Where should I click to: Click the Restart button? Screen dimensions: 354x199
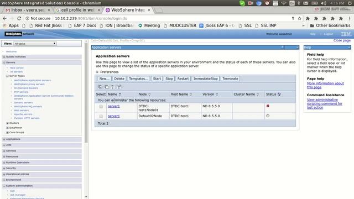point(183,78)
